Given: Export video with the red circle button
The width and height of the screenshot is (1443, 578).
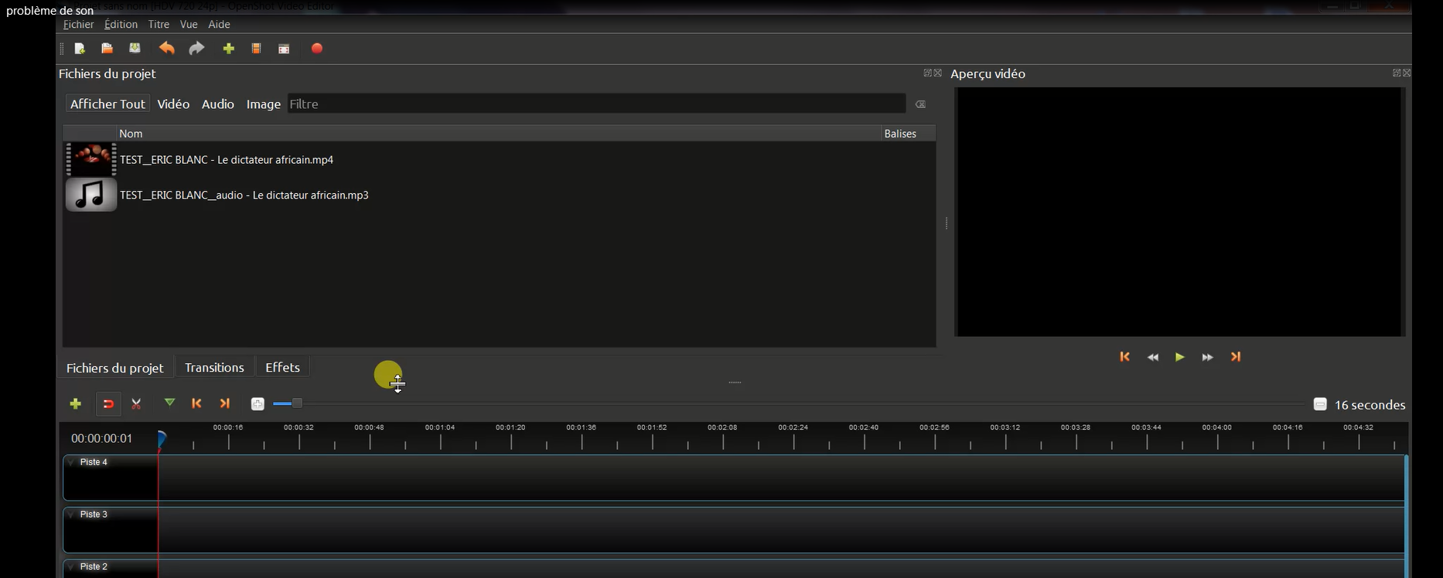Looking at the screenshot, I should pos(317,49).
